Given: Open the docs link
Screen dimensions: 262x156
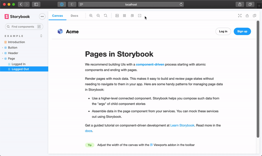Looking at the screenshot, I should [x=88, y=131].
